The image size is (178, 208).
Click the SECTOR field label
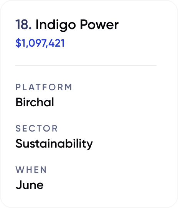[x=36, y=128]
